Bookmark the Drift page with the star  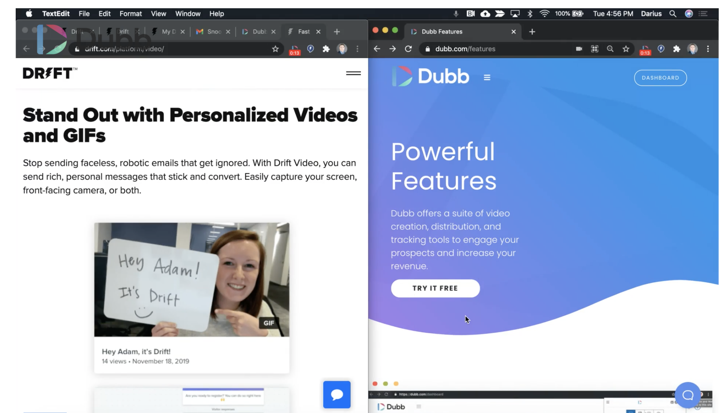[275, 49]
